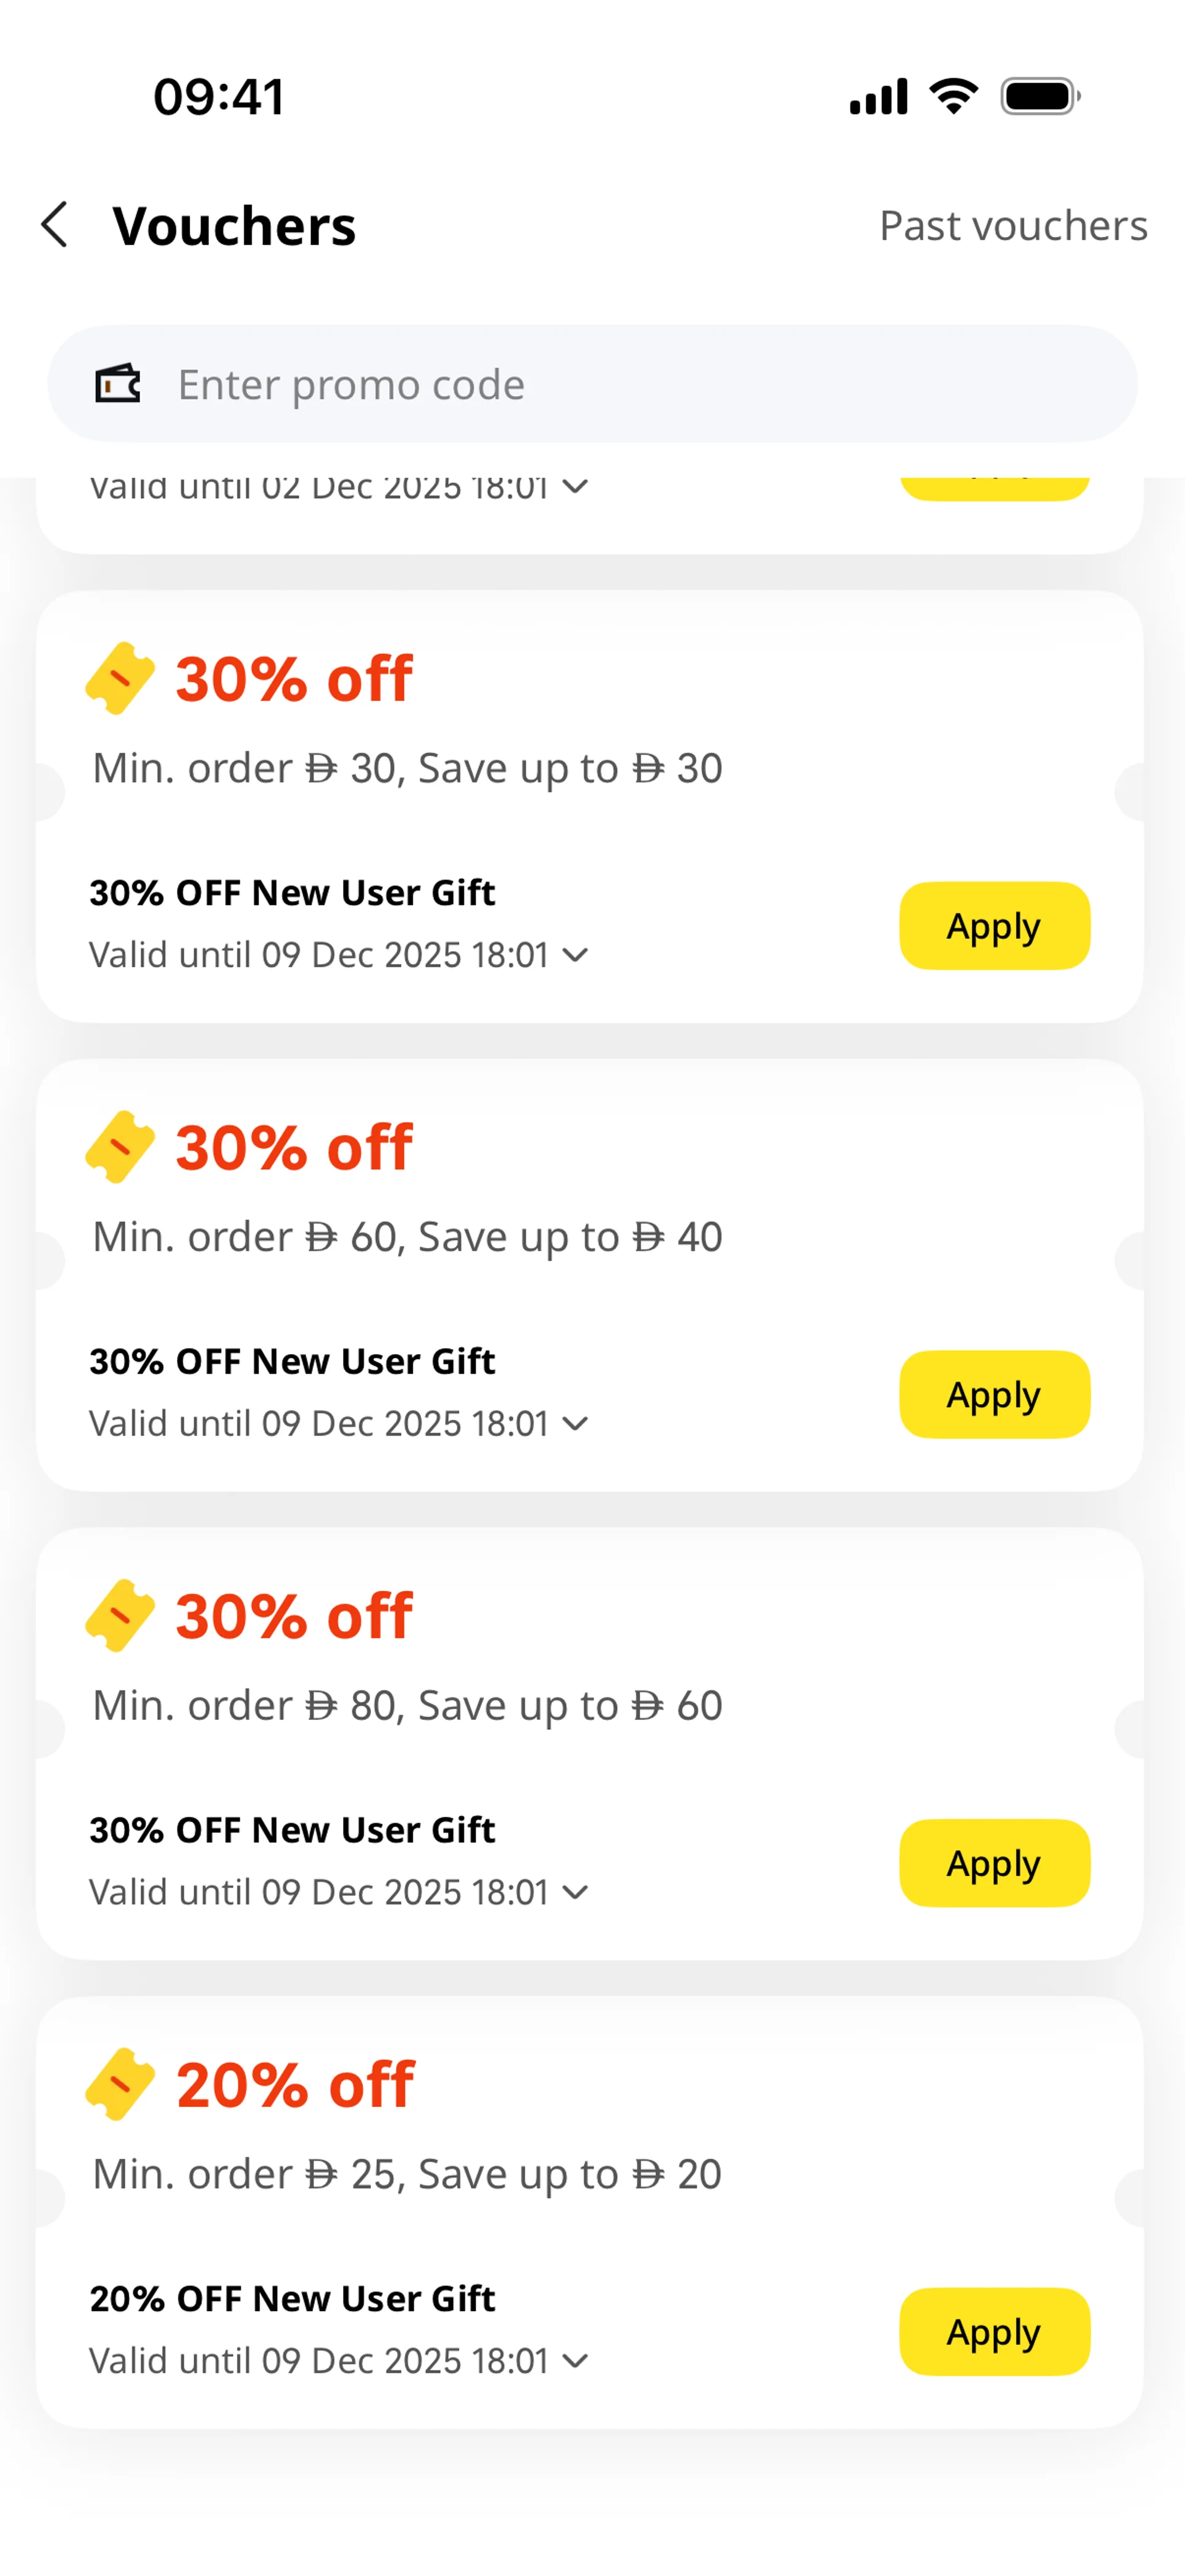This screenshot has height=2576, width=1185.
Task: Tap ticket icon on Min. order 60 voucher
Action: (x=120, y=1146)
